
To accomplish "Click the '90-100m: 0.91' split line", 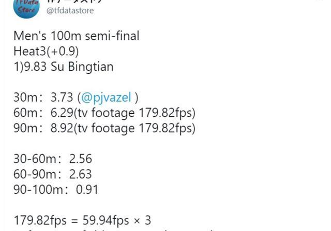I will pos(56,190).
